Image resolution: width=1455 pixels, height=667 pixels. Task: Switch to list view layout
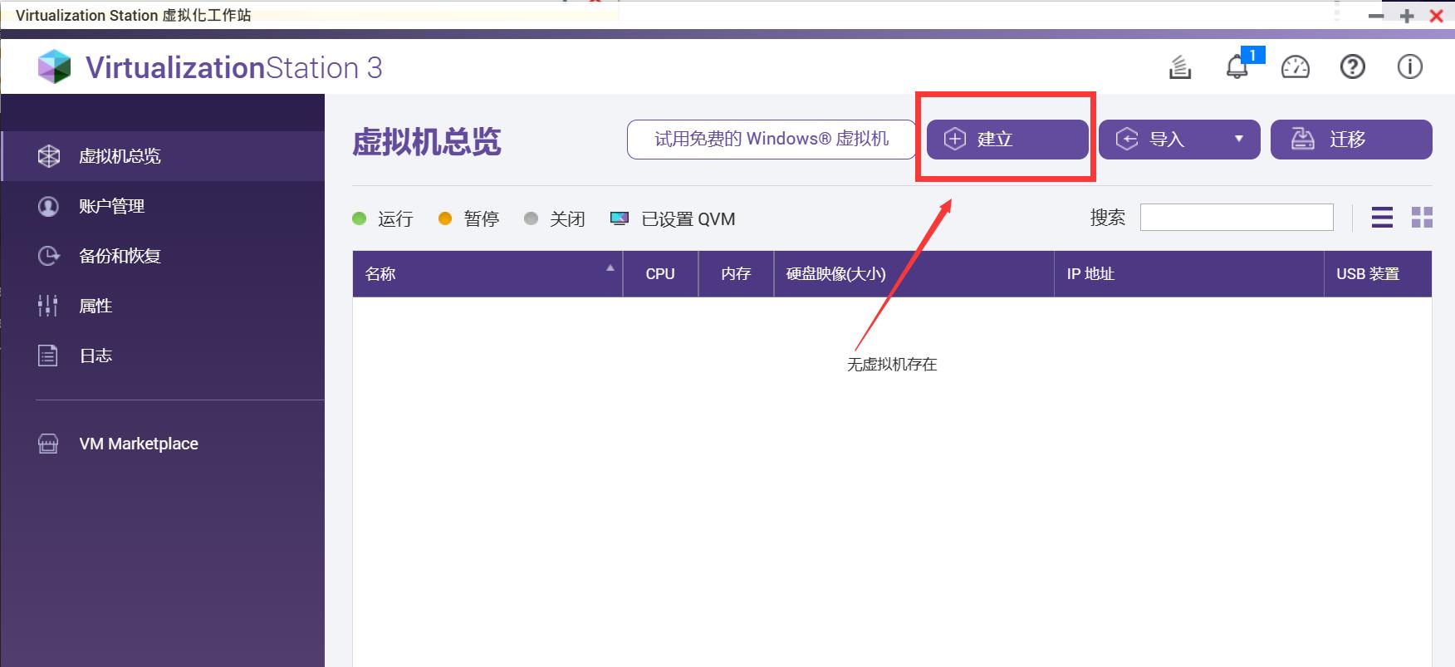[1382, 218]
